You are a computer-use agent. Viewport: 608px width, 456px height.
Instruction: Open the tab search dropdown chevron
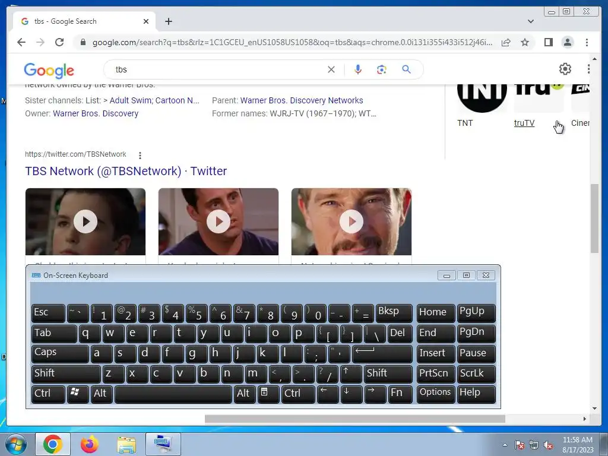pos(530,21)
